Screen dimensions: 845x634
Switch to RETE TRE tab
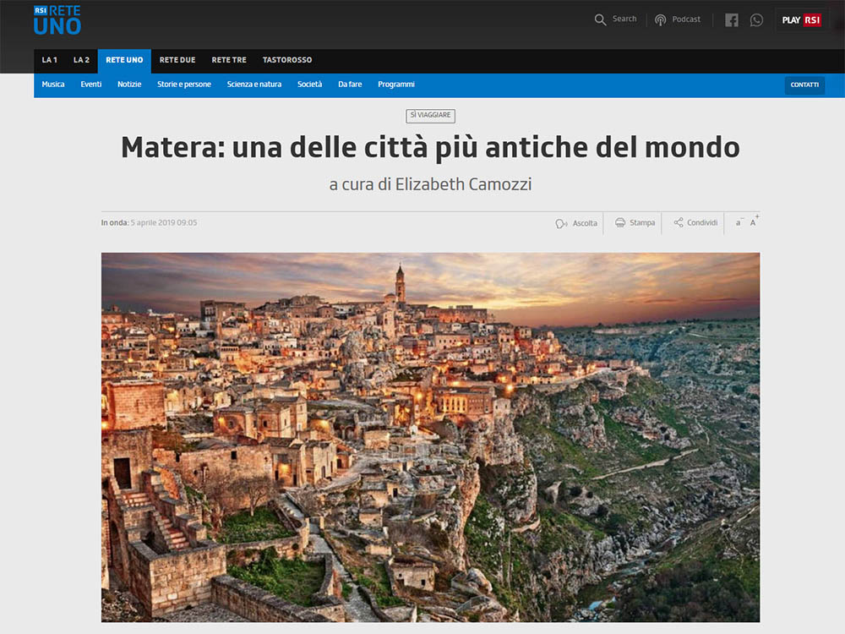pyautogui.click(x=229, y=60)
